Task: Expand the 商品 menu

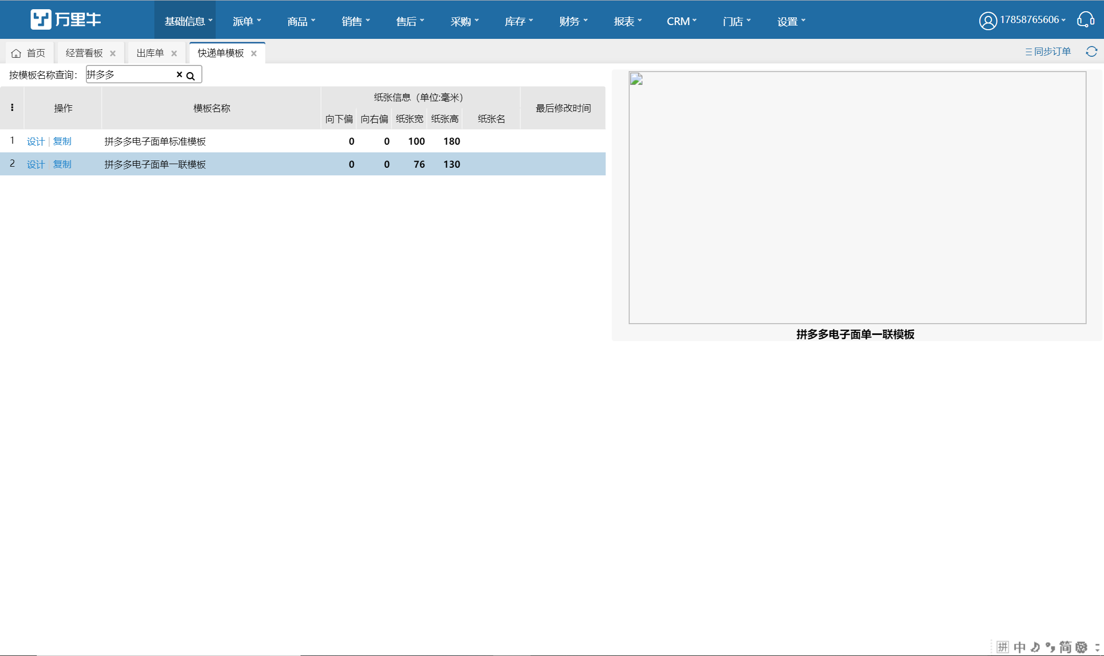Action: point(301,21)
